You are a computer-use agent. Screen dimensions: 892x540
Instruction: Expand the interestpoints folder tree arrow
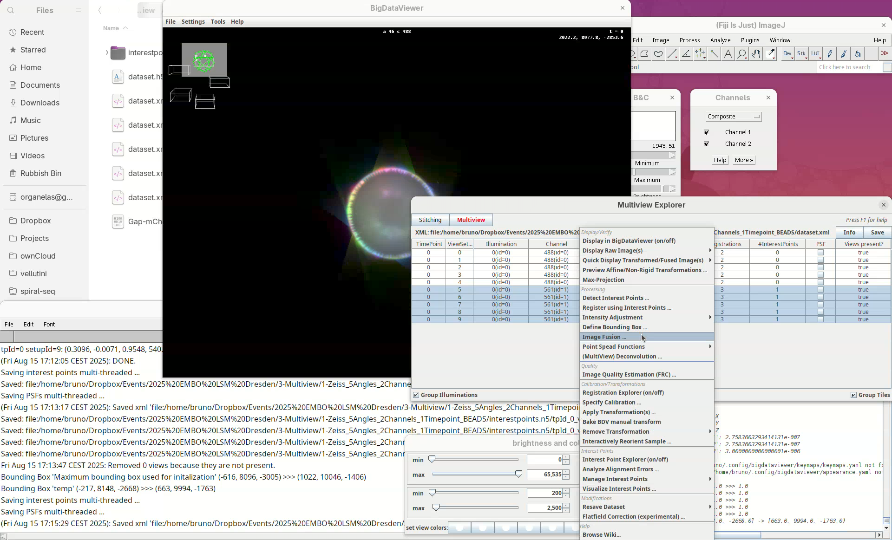point(106,52)
